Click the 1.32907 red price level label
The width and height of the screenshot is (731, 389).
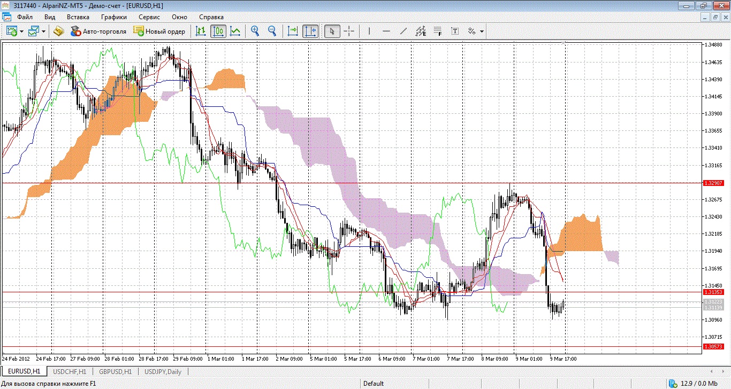(714, 183)
